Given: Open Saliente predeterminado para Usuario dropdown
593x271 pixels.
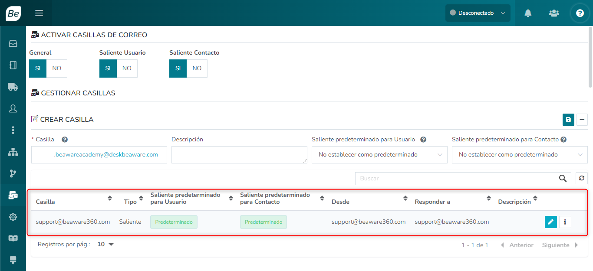Looking at the screenshot, I should pyautogui.click(x=379, y=155).
